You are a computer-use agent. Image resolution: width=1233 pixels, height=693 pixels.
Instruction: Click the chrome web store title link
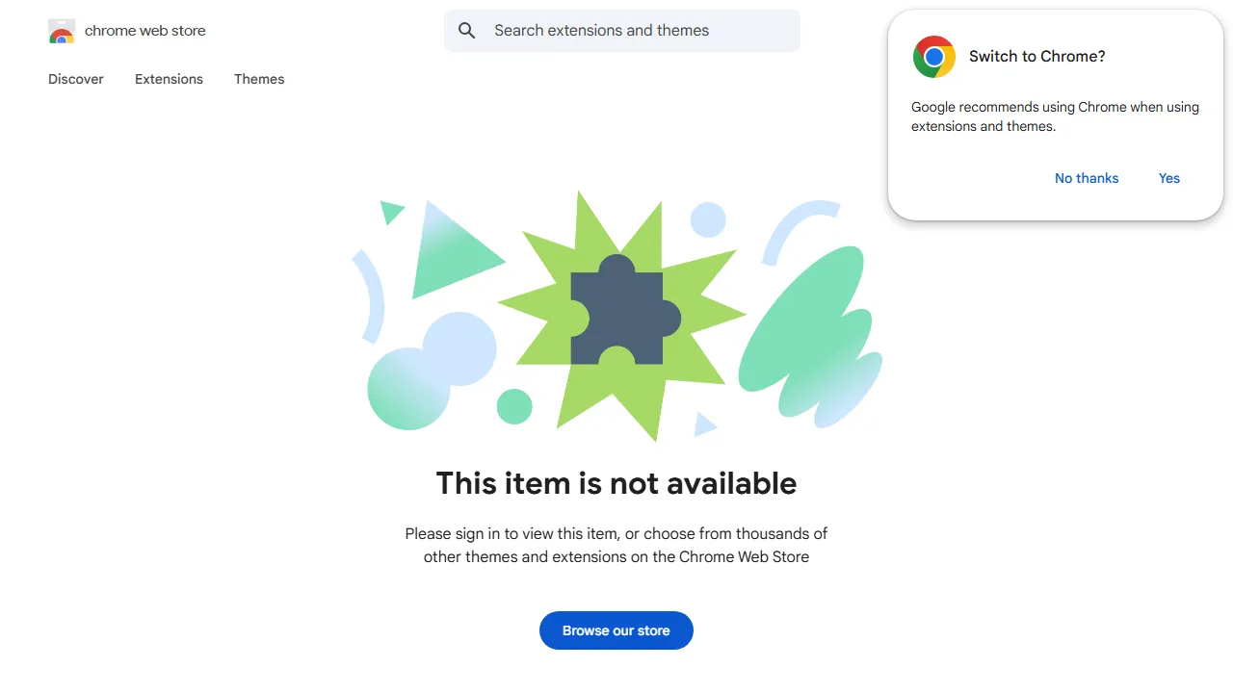144,30
